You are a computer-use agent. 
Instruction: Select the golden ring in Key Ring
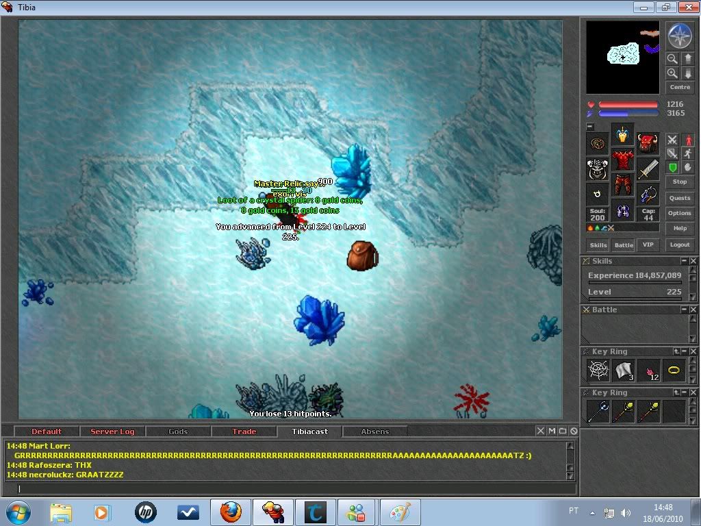(x=674, y=371)
